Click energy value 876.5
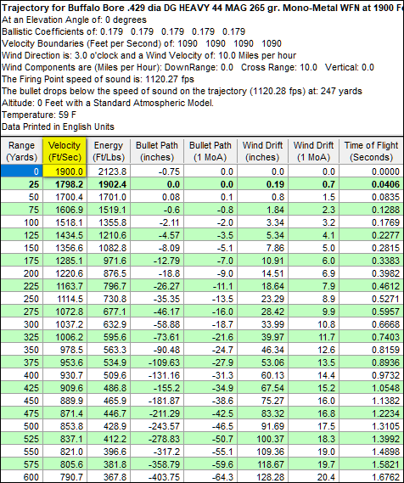Screen dimensions: 404x483 pyautogui.click(x=109, y=273)
